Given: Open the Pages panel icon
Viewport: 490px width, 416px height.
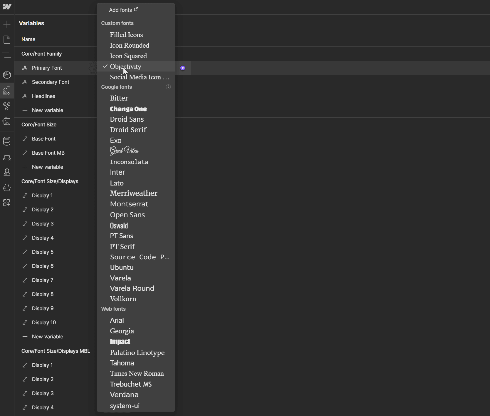Looking at the screenshot, I should pyautogui.click(x=7, y=40).
